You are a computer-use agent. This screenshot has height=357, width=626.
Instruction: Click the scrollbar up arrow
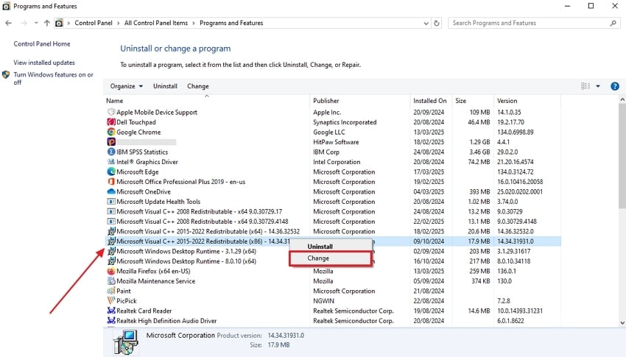coord(622,99)
